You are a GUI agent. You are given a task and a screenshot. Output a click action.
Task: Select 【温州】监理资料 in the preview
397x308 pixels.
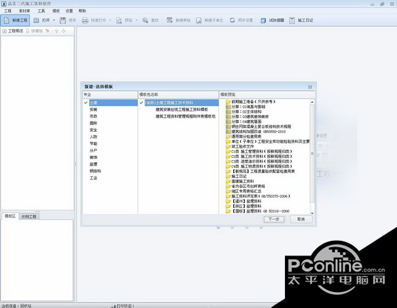point(246,201)
